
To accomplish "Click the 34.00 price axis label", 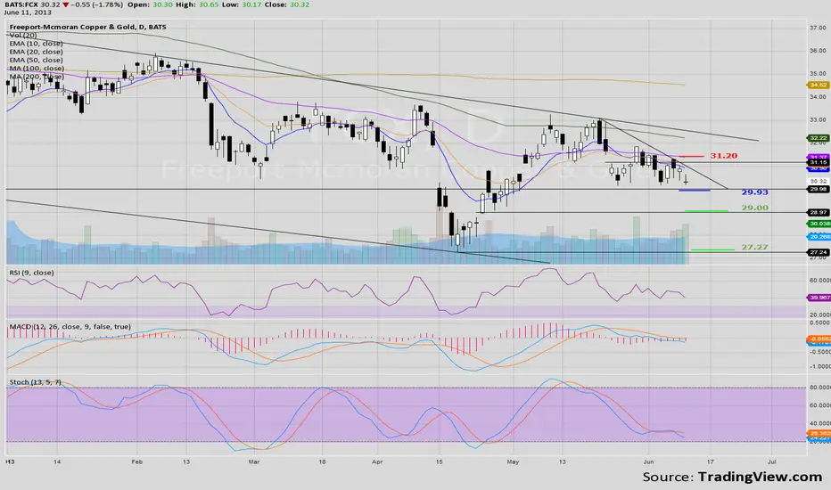I will [818, 97].
